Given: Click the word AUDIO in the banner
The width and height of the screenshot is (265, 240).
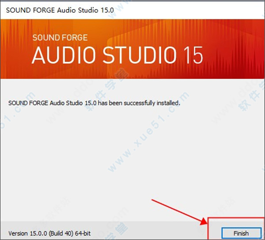Looking at the screenshot, I should pyautogui.click(x=64, y=55).
